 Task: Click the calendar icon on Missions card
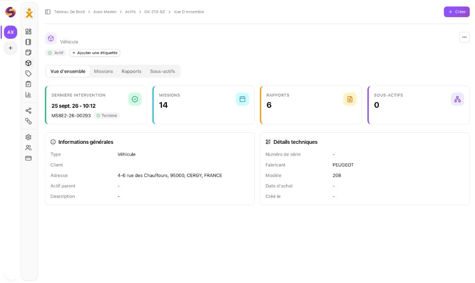pos(242,99)
